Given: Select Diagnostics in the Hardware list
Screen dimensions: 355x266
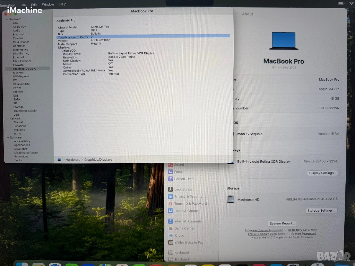Looking at the screenshot, I should coord(20,50).
